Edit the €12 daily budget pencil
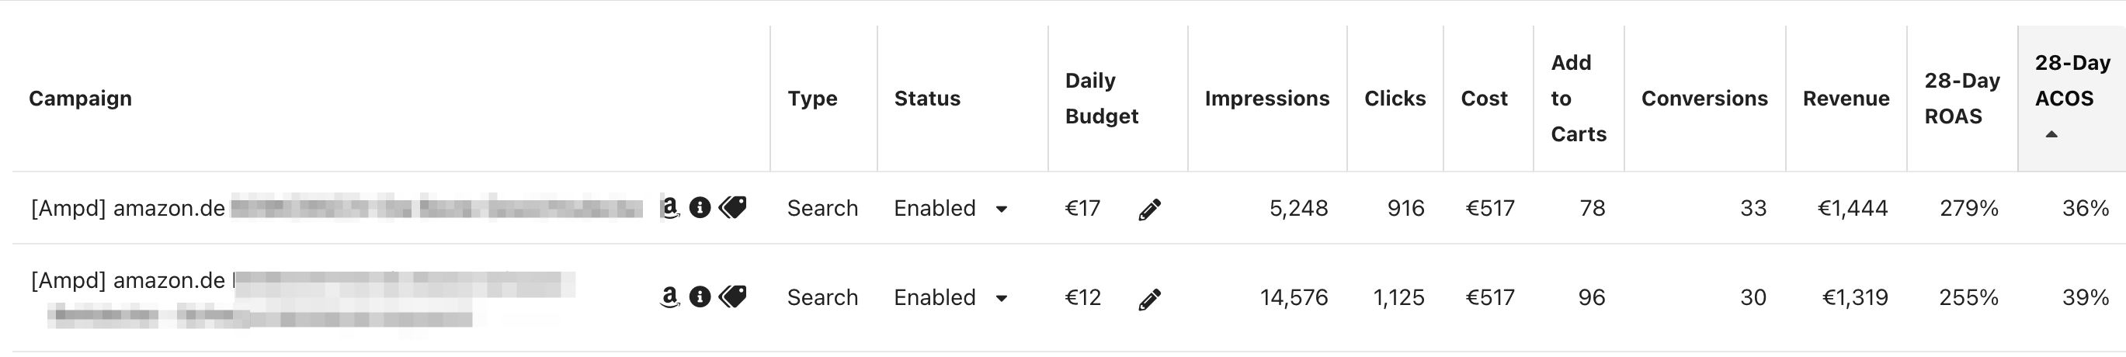Viewport: 2126px width, 357px height. (1150, 299)
